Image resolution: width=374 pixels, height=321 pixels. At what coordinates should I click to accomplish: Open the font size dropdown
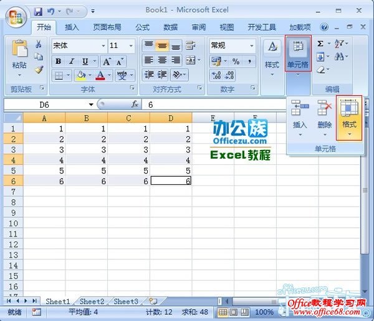131,45
